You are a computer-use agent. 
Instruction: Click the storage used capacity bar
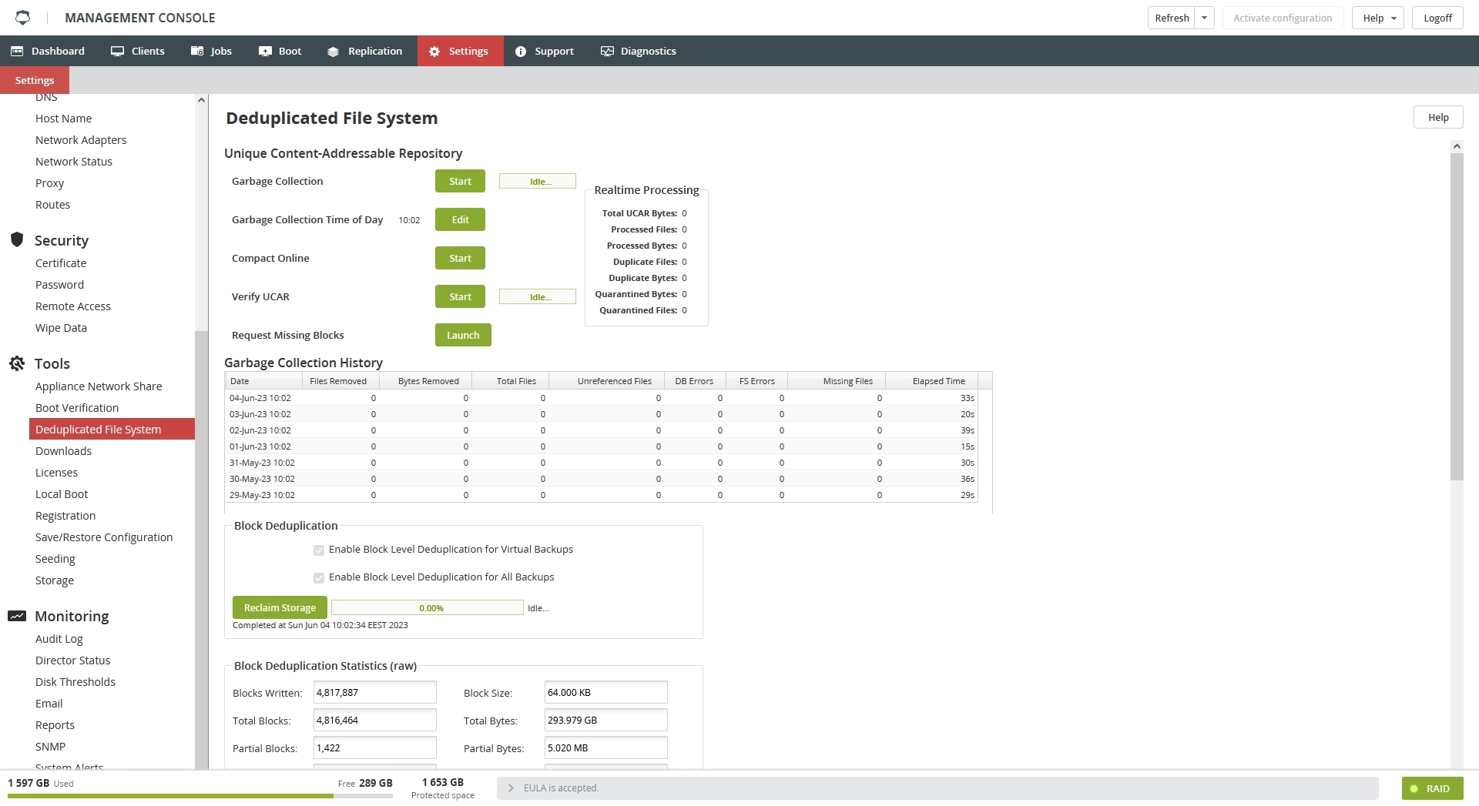click(200, 796)
